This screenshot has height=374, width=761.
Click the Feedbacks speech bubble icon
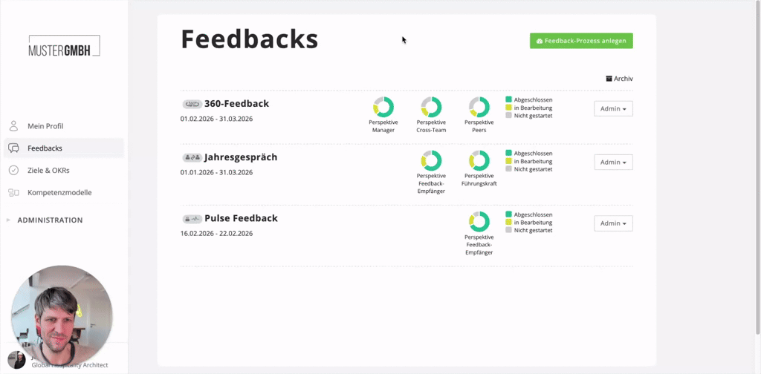pos(13,148)
